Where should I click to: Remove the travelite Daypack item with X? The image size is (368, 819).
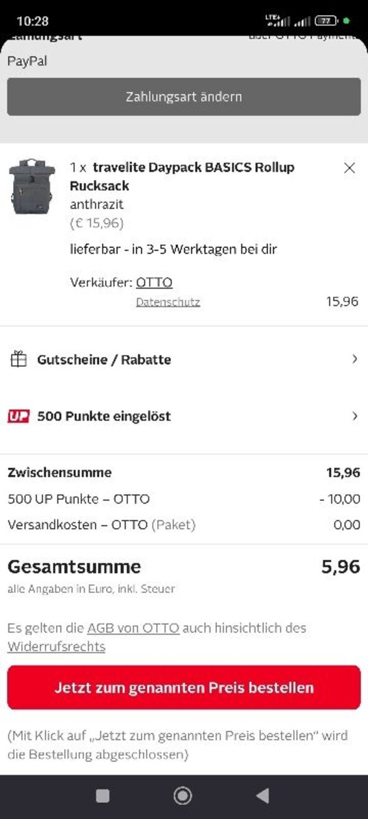(x=350, y=167)
